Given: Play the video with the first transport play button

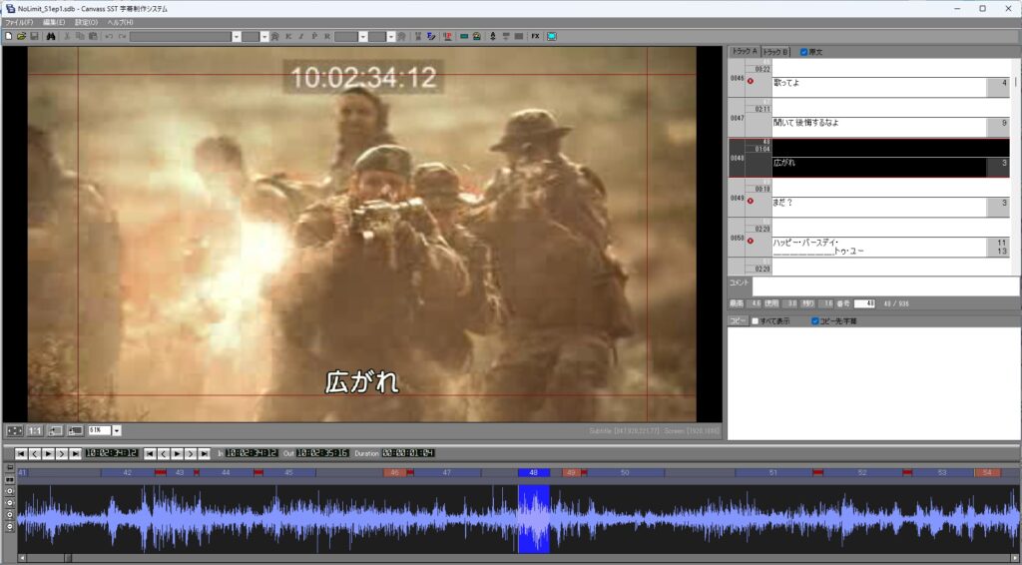Looking at the screenshot, I should coord(48,453).
